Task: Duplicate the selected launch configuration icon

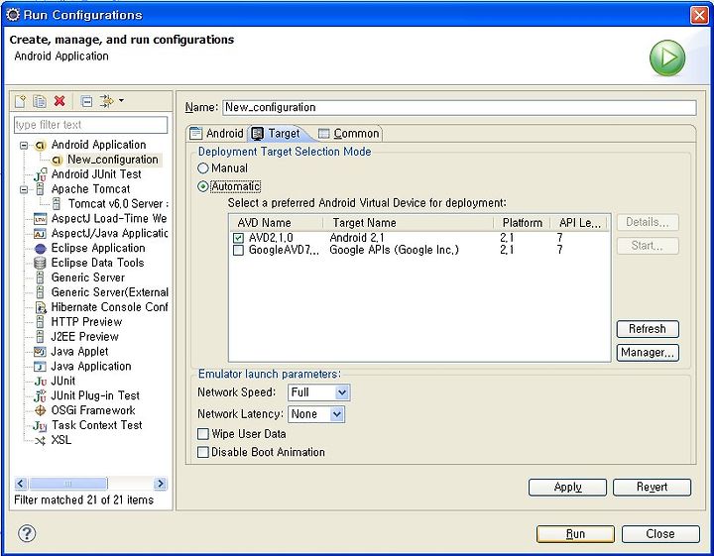Action: point(40,101)
